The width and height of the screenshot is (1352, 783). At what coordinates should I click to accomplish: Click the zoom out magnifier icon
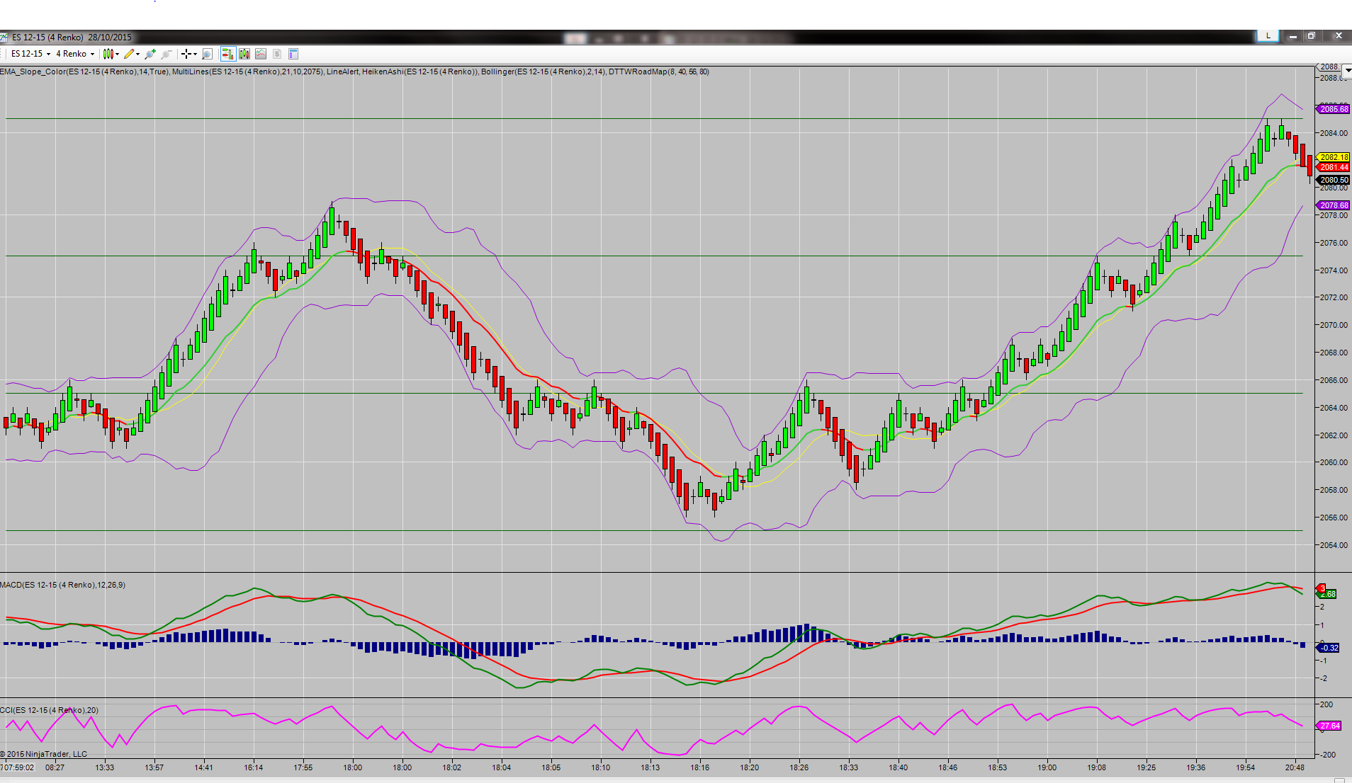[167, 54]
